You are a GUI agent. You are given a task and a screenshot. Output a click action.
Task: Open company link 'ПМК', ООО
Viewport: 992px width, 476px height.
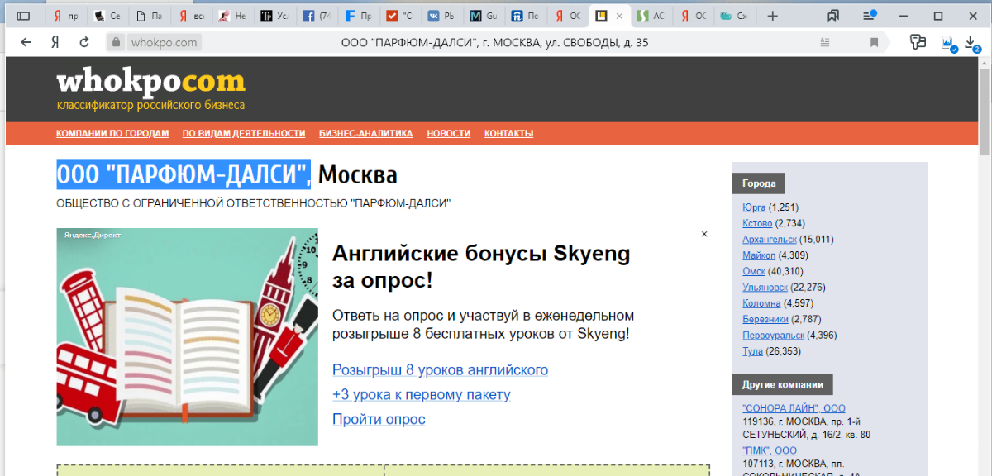[770, 450]
